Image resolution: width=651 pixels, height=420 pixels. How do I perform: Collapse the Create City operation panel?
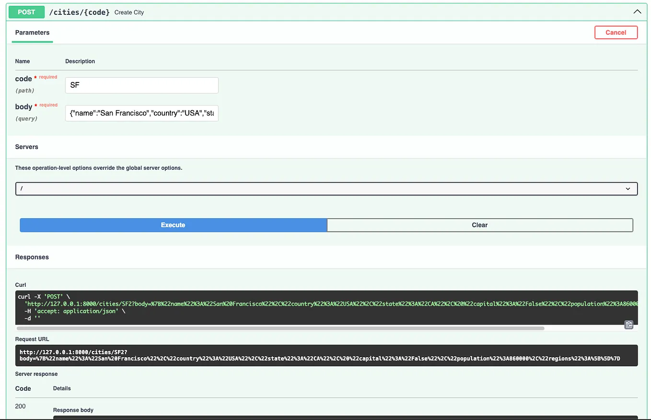(x=637, y=11)
